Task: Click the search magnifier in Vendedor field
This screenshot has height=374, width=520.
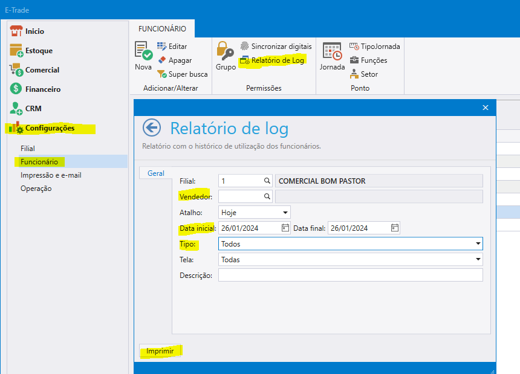Action: tap(267, 196)
